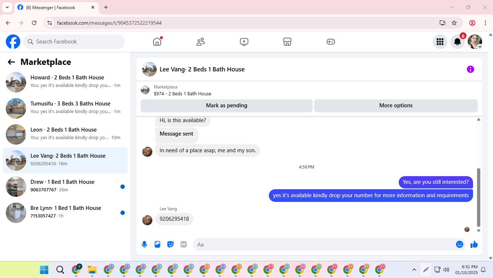Open the Watch video icon
The image size is (493, 278).
coord(244,42)
